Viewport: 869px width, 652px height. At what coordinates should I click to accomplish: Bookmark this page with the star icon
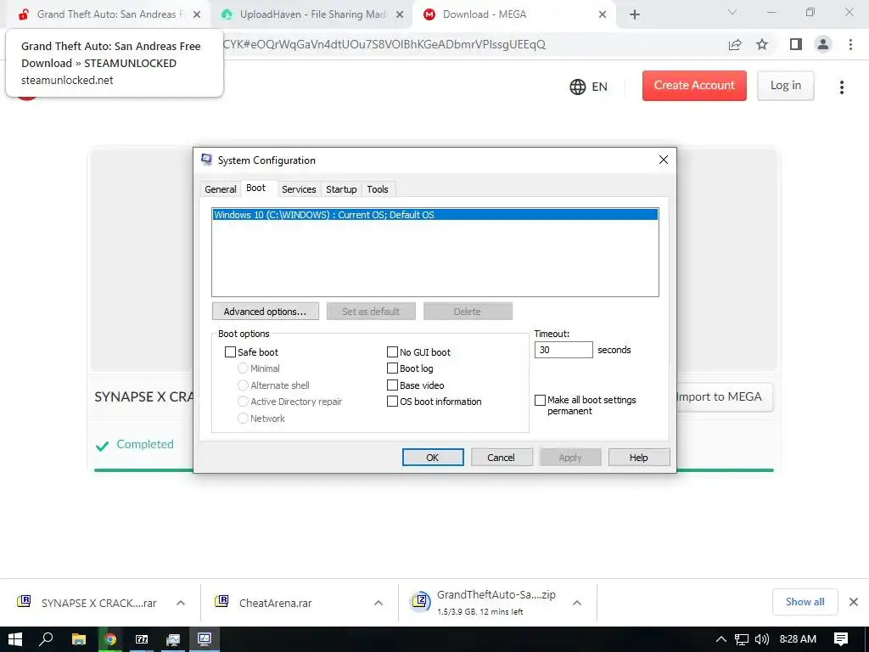point(762,44)
